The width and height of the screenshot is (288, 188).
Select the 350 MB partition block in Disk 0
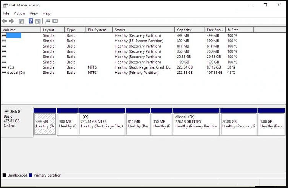[162, 124]
